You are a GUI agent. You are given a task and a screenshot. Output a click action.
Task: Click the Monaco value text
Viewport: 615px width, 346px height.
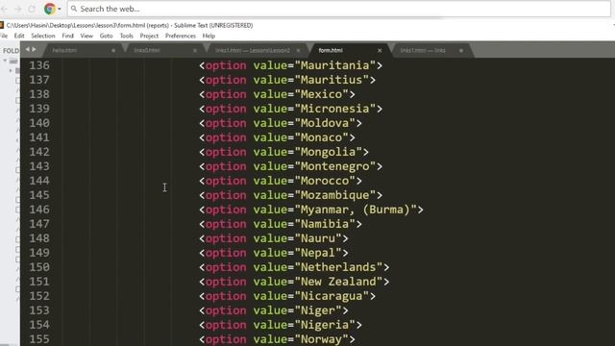(321, 137)
